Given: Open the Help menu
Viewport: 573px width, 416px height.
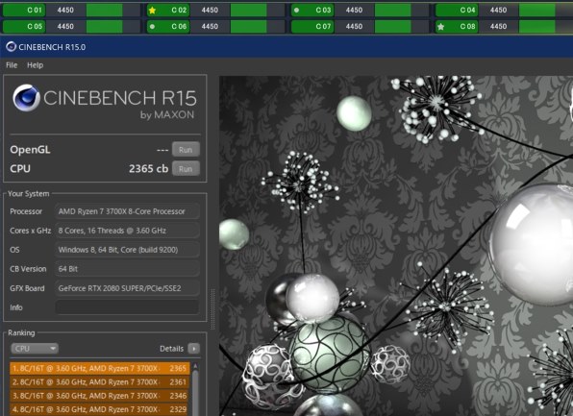Looking at the screenshot, I should coord(35,65).
